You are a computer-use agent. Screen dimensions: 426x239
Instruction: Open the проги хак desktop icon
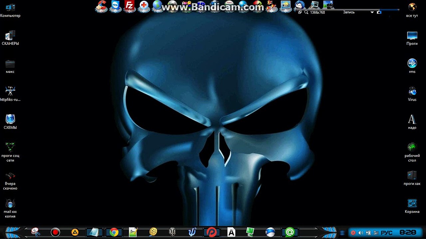[x=412, y=178]
